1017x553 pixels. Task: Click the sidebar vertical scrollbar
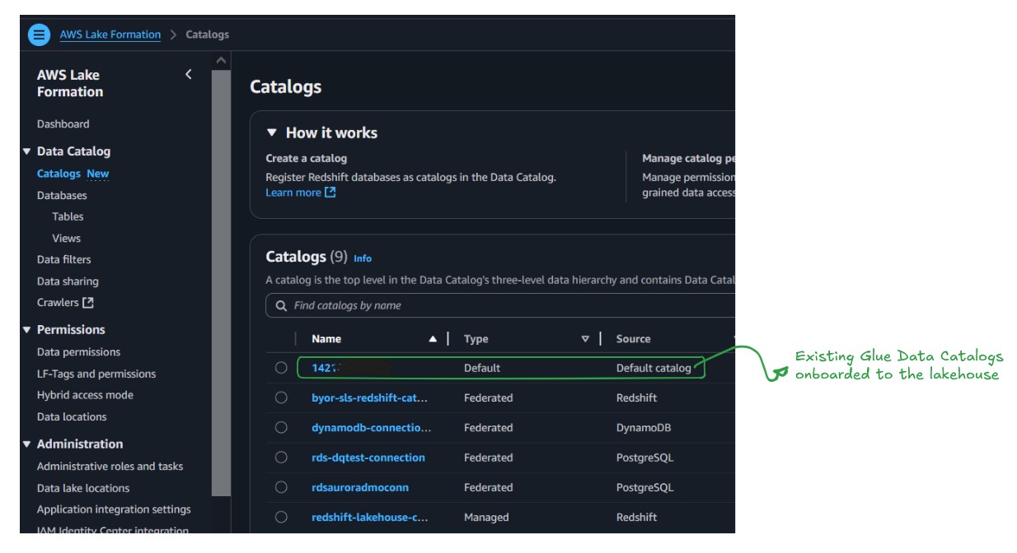[x=221, y=280]
